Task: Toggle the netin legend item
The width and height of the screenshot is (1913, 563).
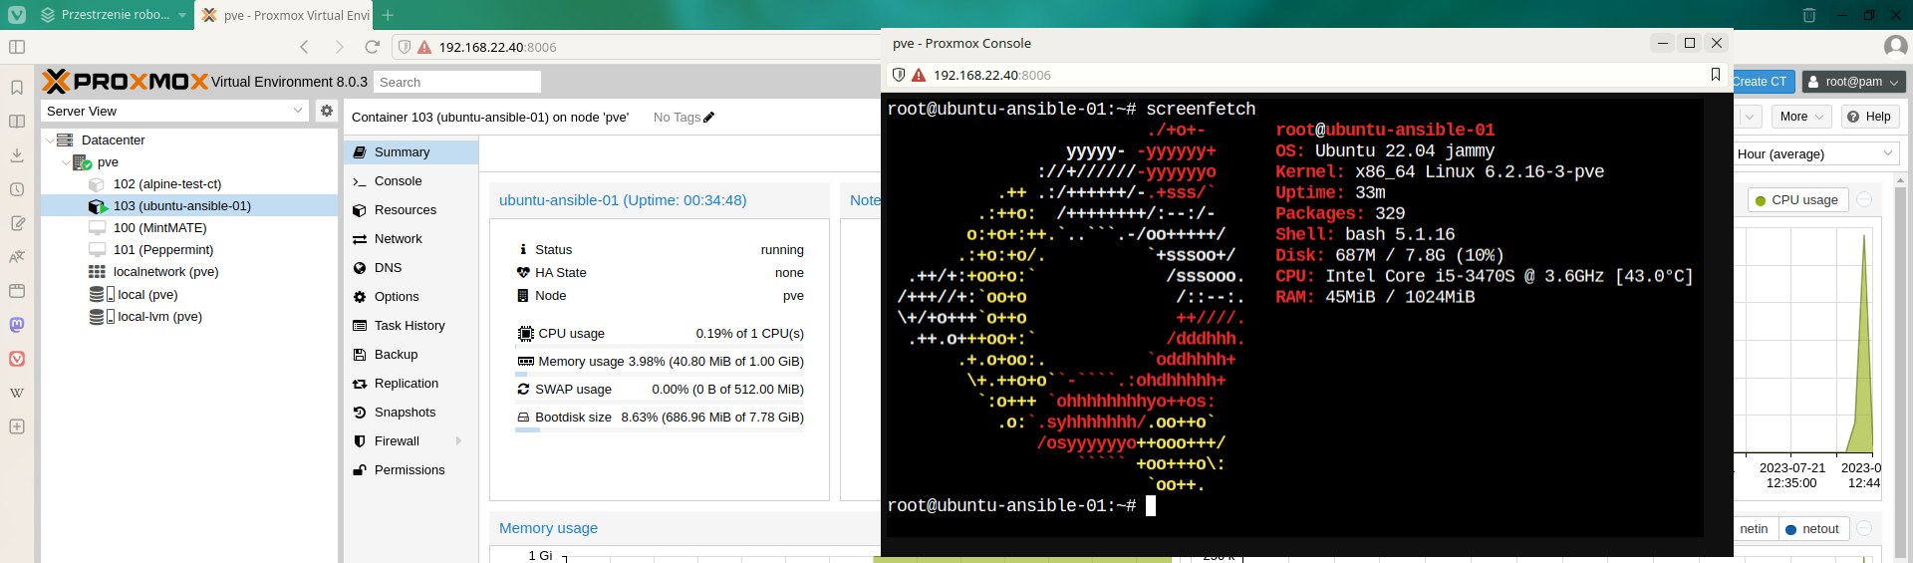Action: click(x=1754, y=529)
